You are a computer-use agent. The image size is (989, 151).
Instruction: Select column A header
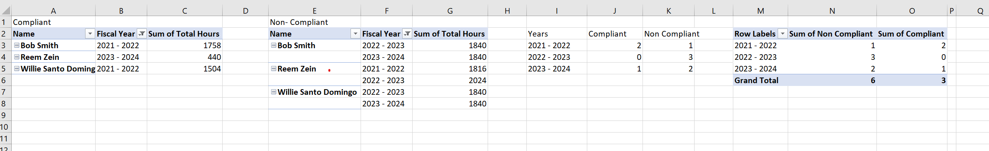click(x=53, y=11)
